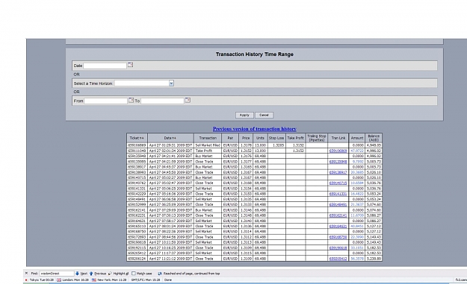This screenshot has width=467, height=284.
Task: Click the New York: Mon 11:28 clock text
Action: (111, 280)
